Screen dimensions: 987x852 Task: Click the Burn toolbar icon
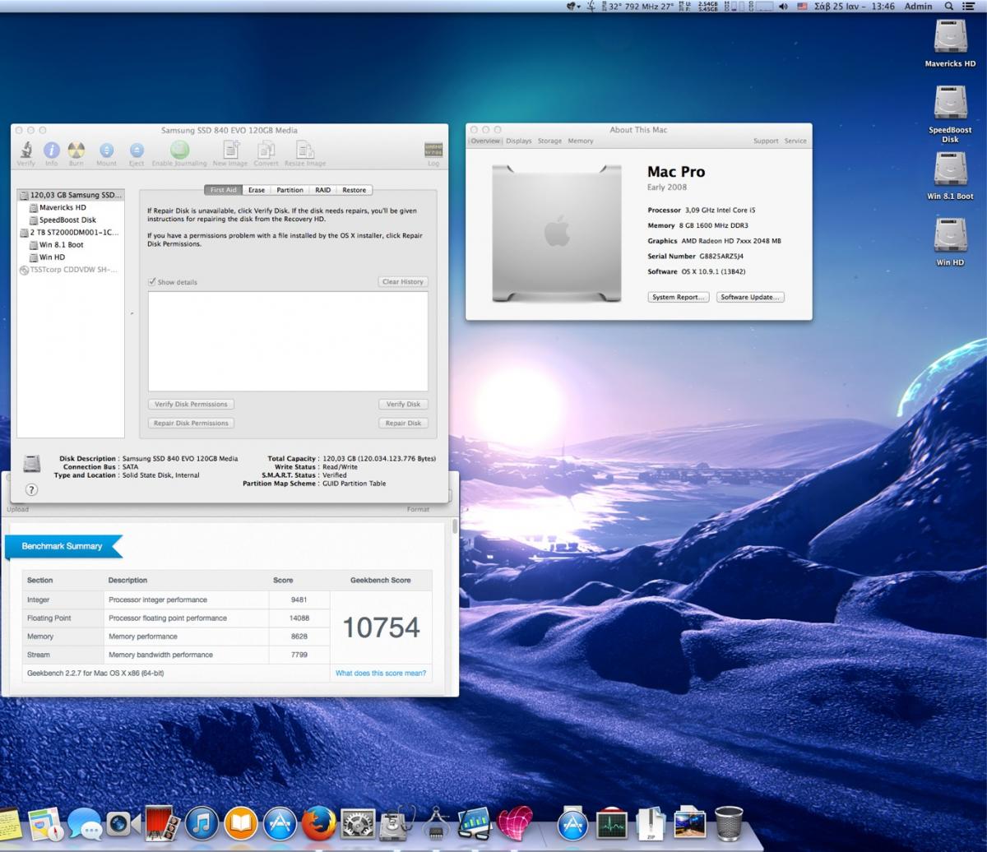(76, 150)
